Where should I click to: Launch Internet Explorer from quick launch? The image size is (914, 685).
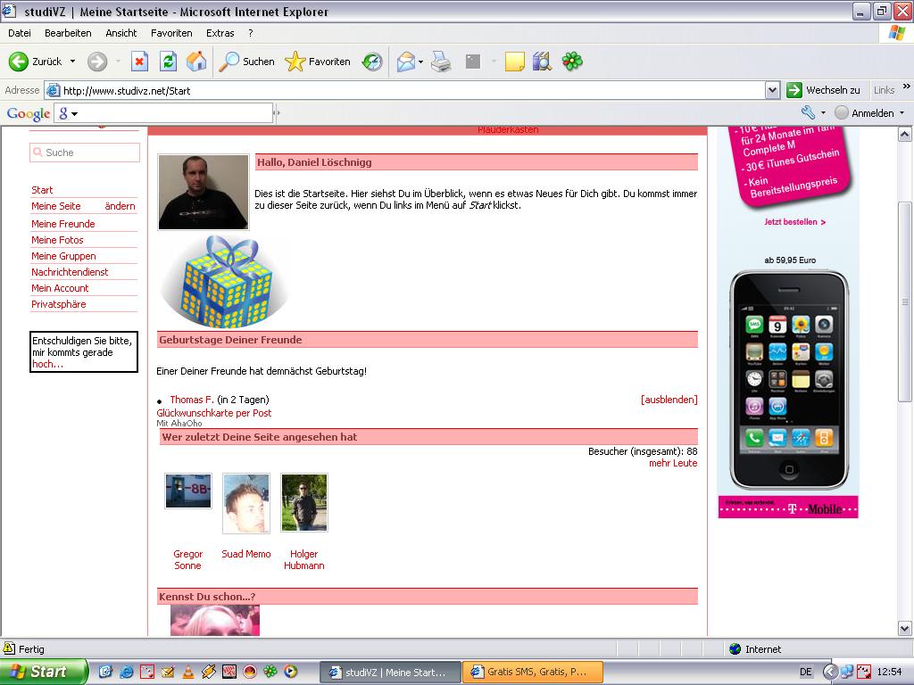click(127, 672)
